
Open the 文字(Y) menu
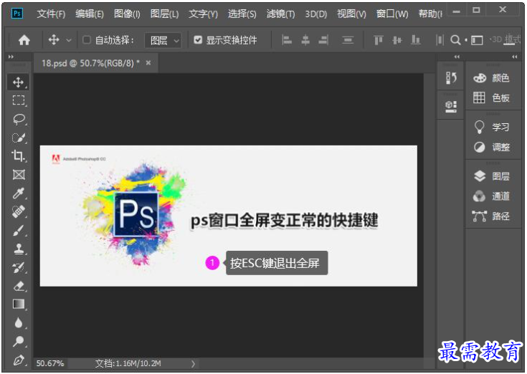point(203,14)
